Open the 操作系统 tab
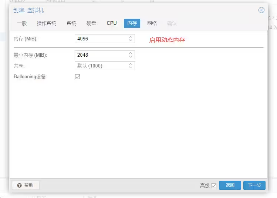The width and height of the screenshot is (277, 198). pos(47,23)
